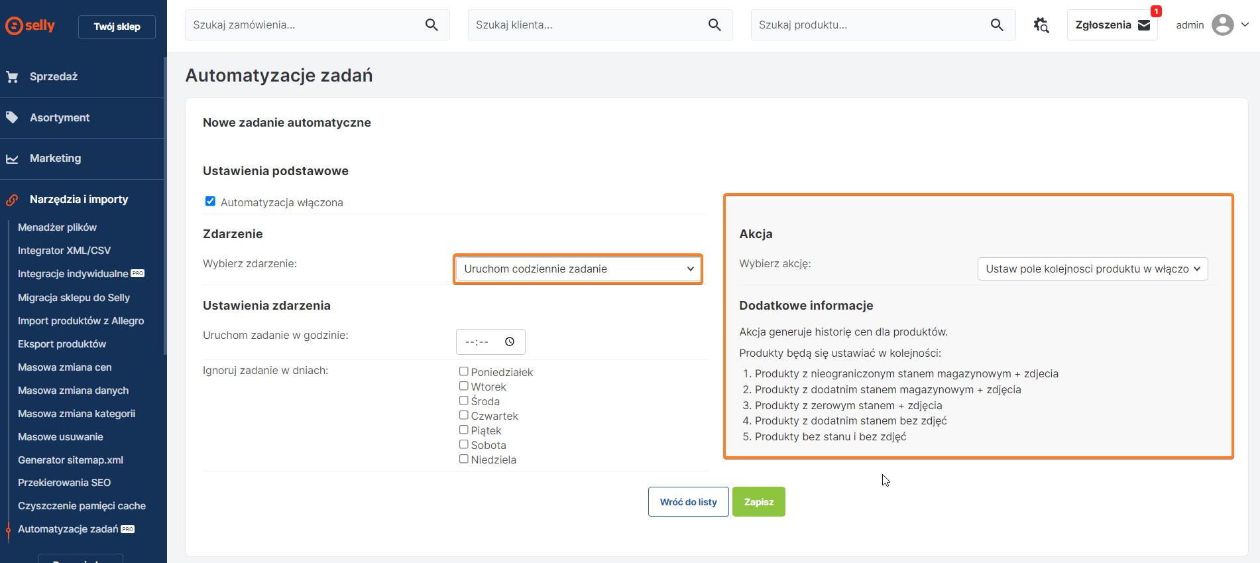This screenshot has width=1260, height=563.
Task: Click the Wróć do listy button
Action: coord(688,502)
